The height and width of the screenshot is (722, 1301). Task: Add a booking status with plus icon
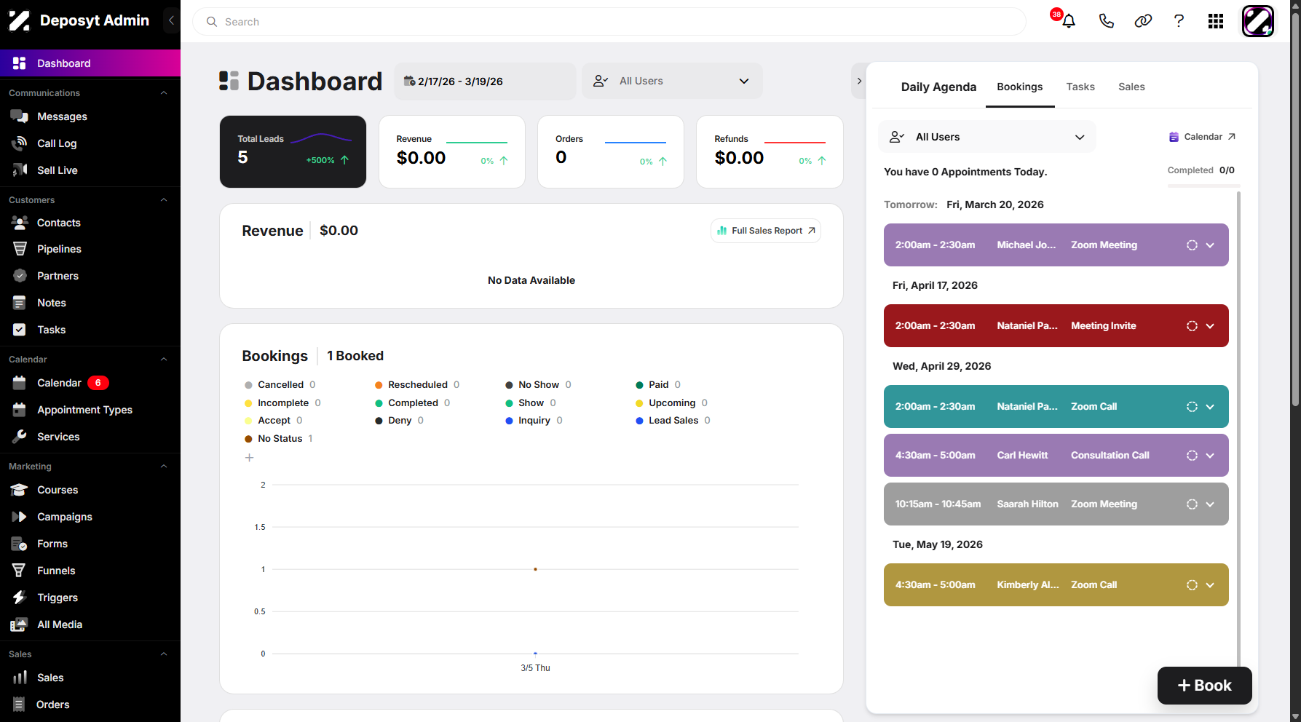point(249,458)
